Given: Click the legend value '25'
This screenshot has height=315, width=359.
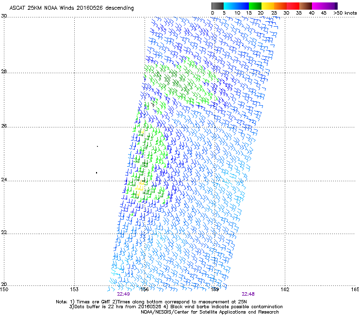Looking at the screenshot, I should [x=274, y=13].
